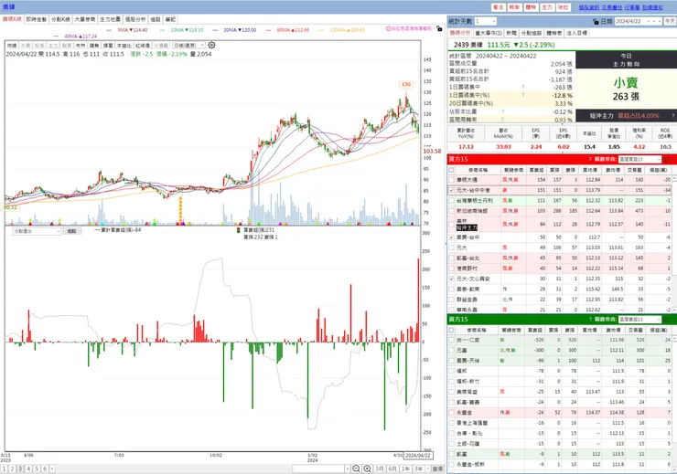677x474 pixels.
Task: Set chart range to 1年
Action: pyautogui.click(x=405, y=469)
